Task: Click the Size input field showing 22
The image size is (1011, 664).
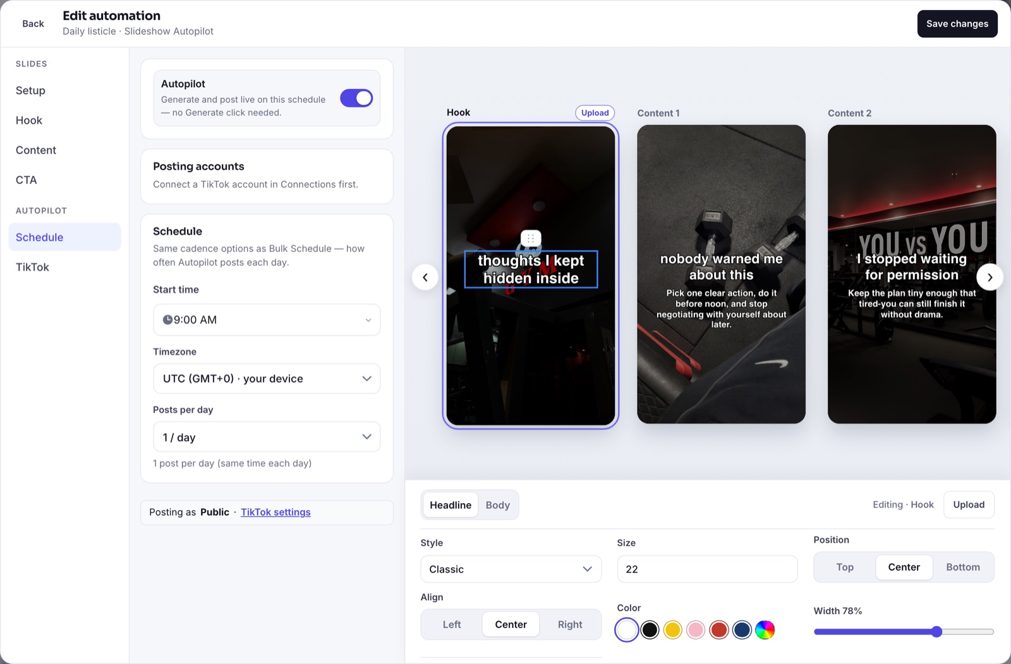Action: (x=707, y=569)
